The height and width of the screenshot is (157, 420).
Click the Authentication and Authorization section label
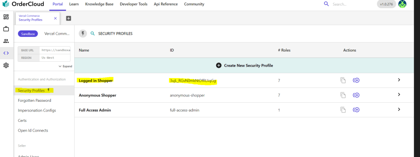[x=42, y=79]
